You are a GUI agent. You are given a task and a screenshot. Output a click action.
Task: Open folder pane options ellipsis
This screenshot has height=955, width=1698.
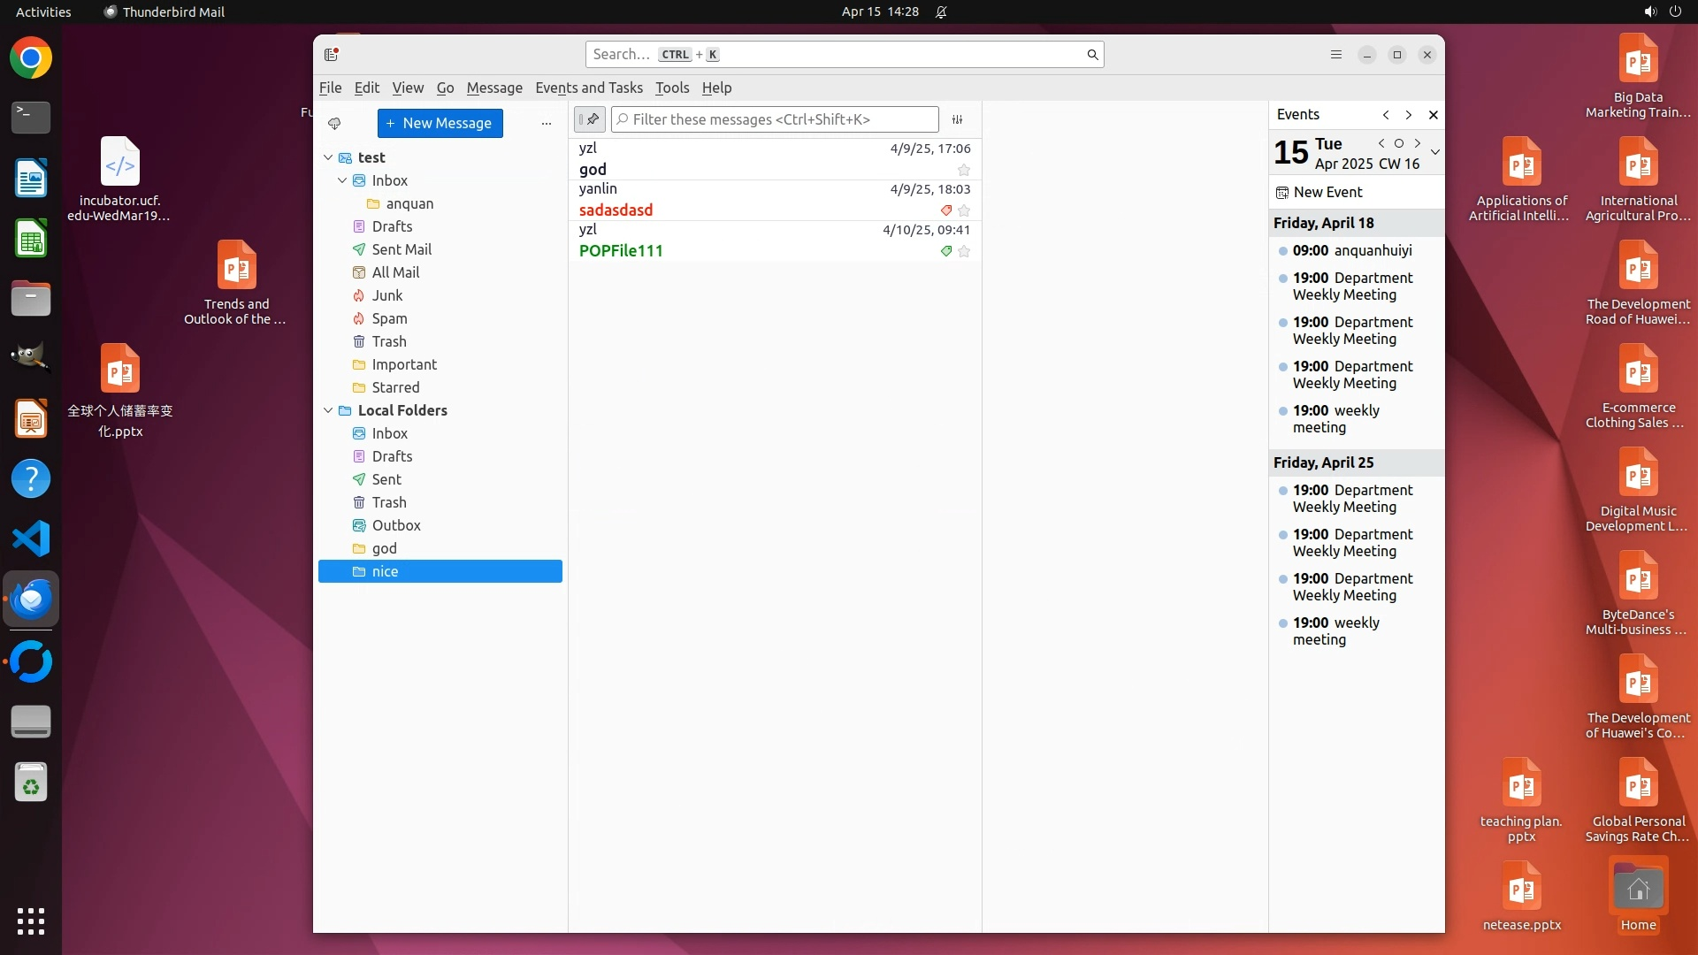coord(547,124)
